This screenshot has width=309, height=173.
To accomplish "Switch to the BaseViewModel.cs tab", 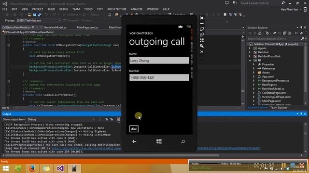I will coord(55,27).
